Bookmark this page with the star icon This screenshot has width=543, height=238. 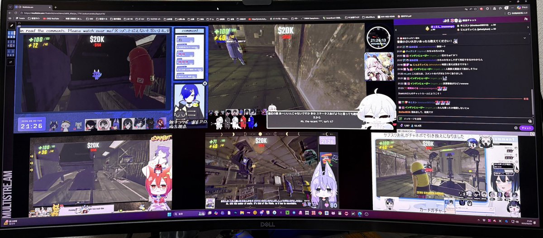click(x=475, y=9)
